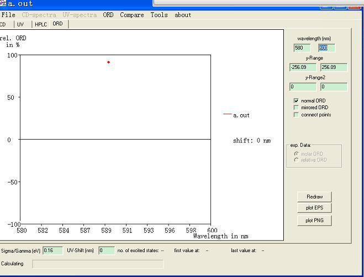Click the wavelength end field showing 600
Viewport: 364px width, 277px height.
point(326,48)
